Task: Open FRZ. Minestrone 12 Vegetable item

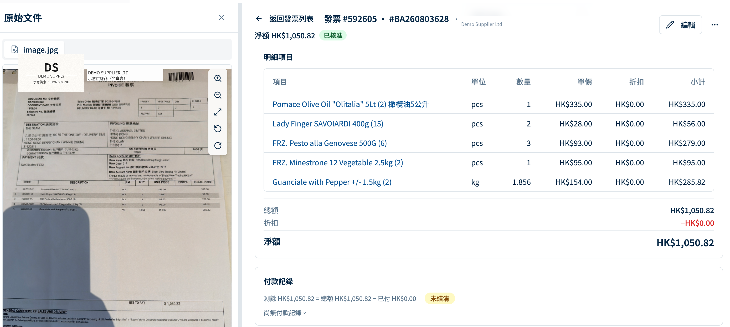Action: tap(337, 163)
